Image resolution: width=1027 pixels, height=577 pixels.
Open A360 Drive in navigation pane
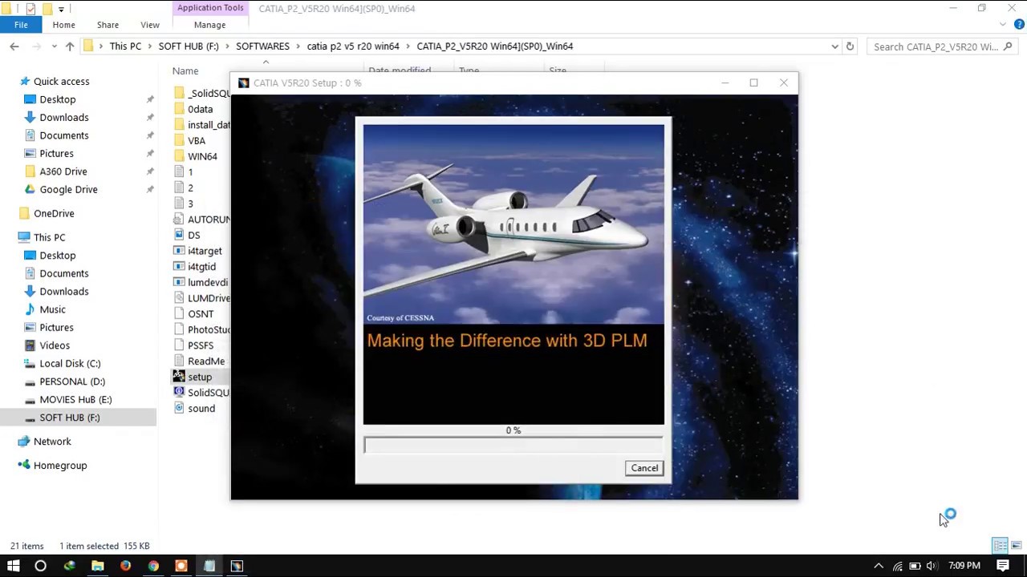coord(63,171)
